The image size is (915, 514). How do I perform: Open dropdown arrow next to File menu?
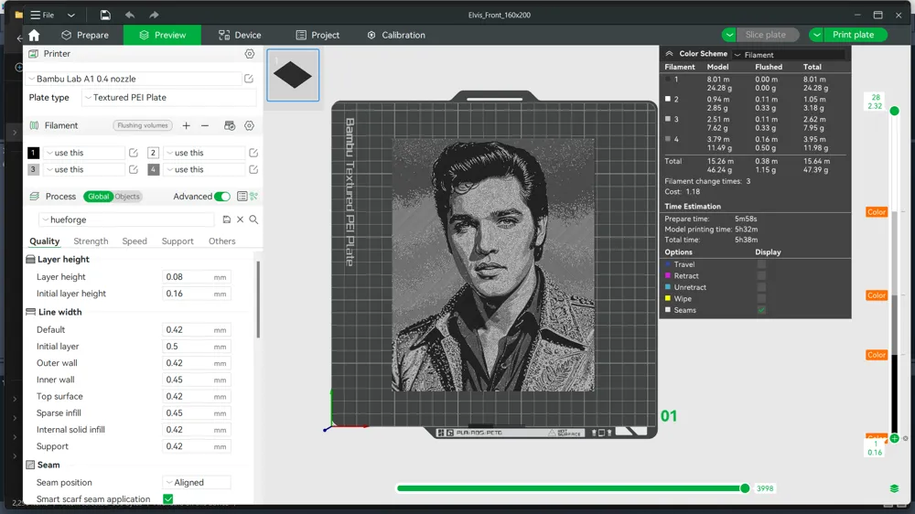point(70,16)
